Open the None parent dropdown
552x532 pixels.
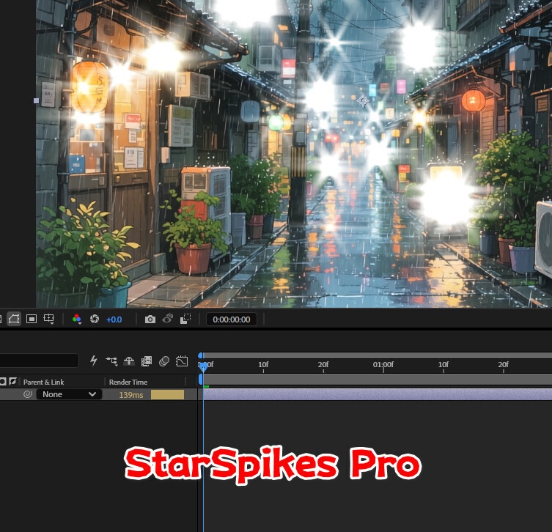click(69, 394)
